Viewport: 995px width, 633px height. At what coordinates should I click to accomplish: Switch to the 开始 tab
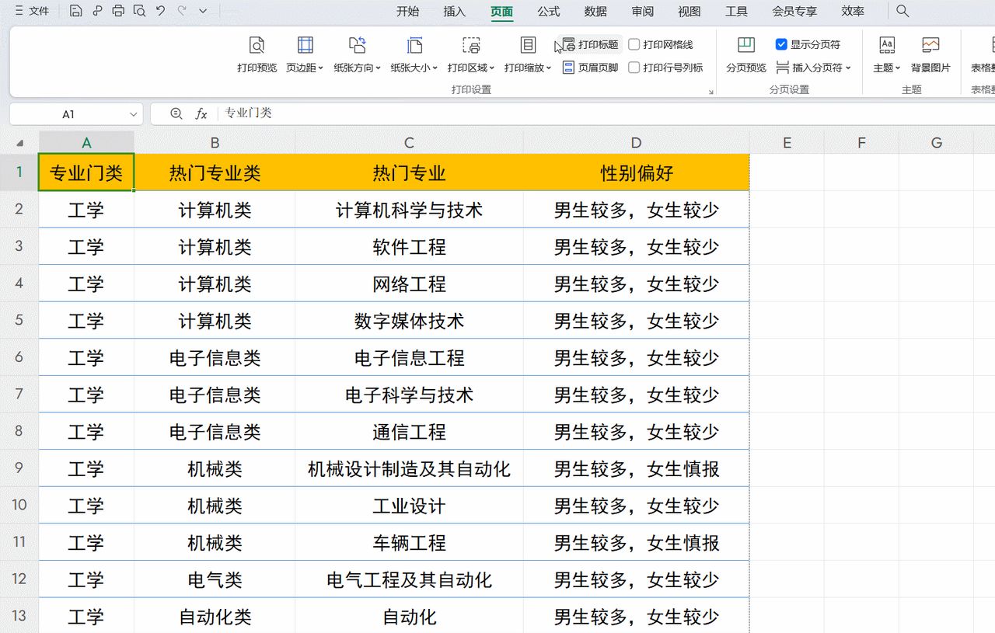click(407, 11)
